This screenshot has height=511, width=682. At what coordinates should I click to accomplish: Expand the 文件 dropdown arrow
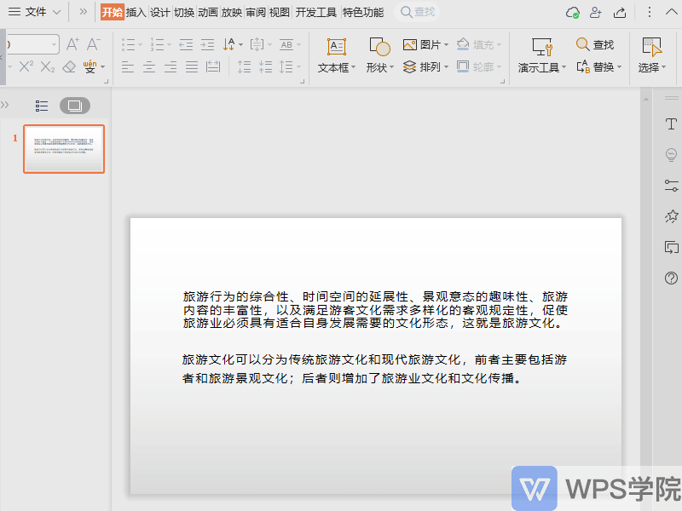click(56, 12)
